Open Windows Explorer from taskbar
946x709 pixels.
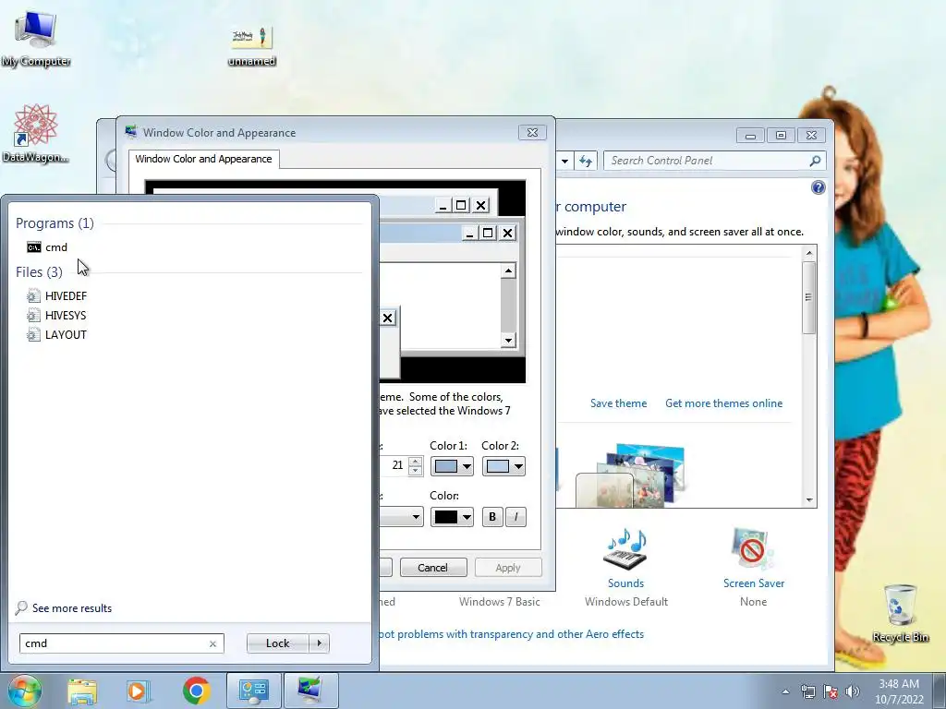[x=82, y=691]
